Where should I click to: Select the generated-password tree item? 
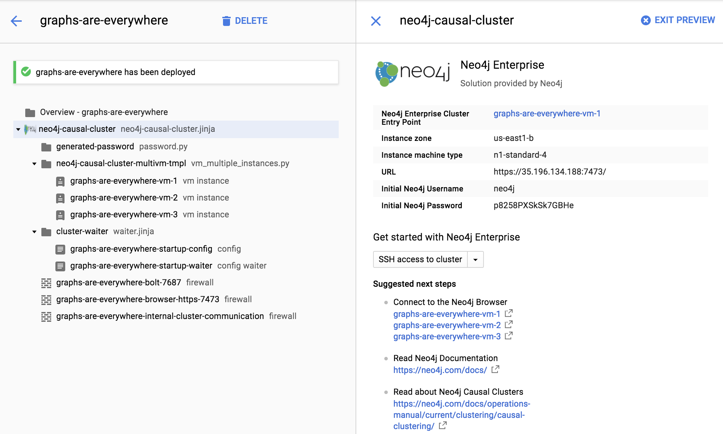(x=95, y=147)
